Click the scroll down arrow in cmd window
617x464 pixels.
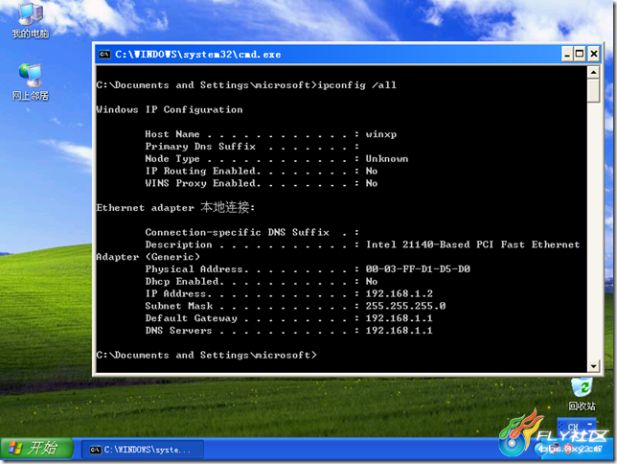(x=593, y=366)
